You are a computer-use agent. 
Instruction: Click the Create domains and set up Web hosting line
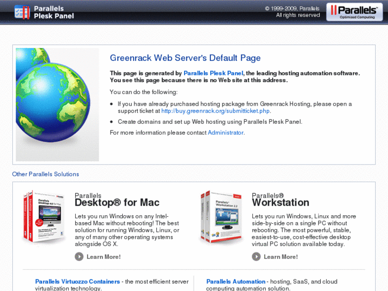pos(210,122)
